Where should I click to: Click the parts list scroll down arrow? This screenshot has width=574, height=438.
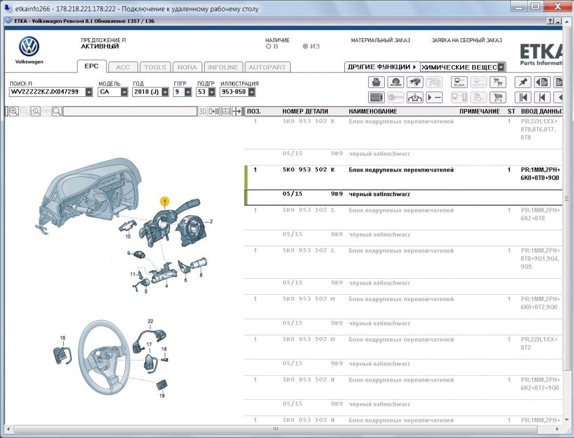click(567, 420)
